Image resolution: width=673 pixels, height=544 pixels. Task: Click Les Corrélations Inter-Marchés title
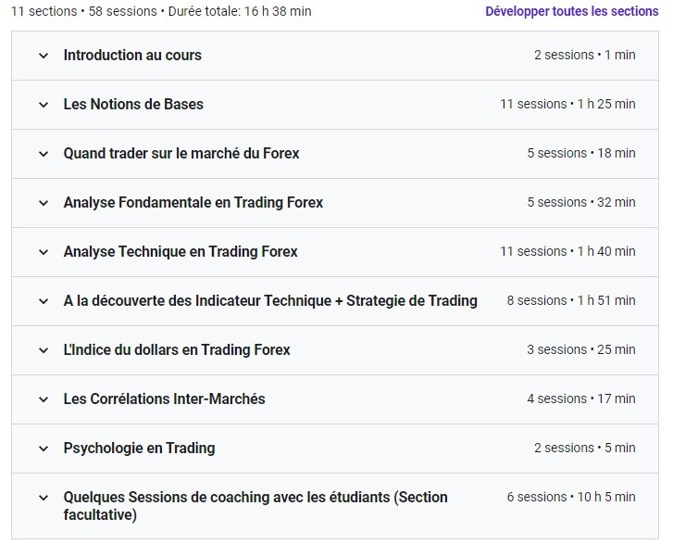164,399
